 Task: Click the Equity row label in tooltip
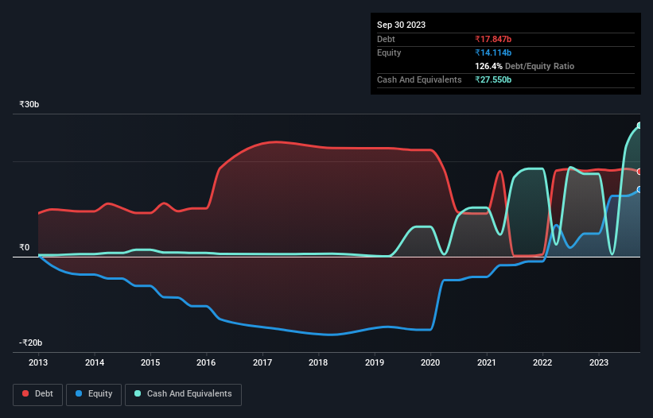(x=389, y=52)
